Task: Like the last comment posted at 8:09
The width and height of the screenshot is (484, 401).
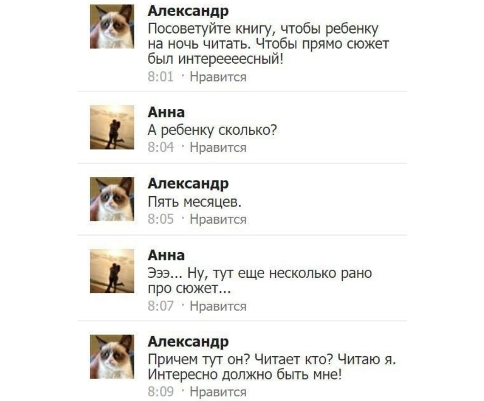Action: pos(218,392)
